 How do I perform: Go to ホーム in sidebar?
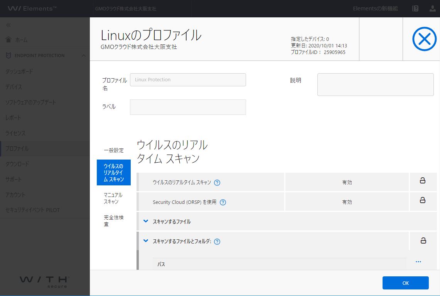[21, 40]
